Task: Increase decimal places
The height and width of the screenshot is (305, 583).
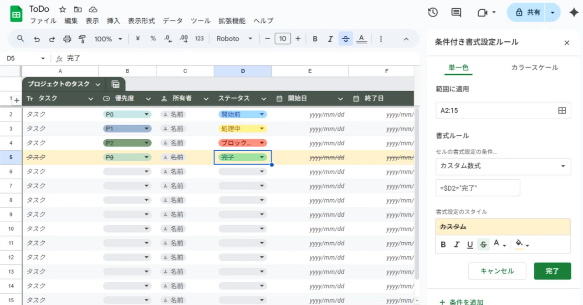Action: tap(184, 39)
